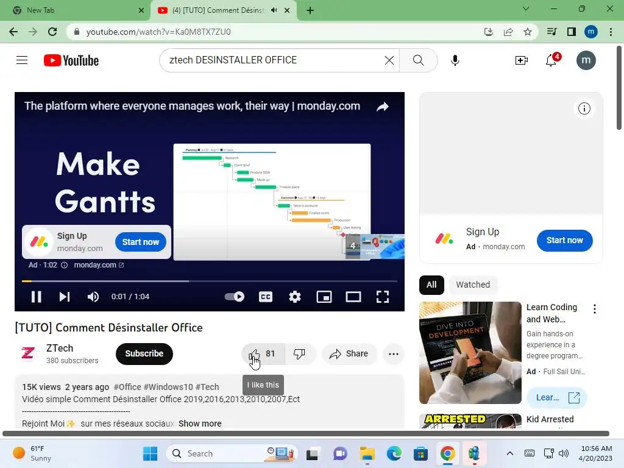Click Start now in video ad overlay

141,242
